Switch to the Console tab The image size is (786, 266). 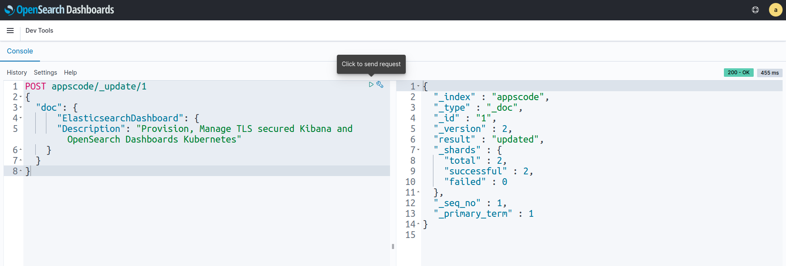20,51
